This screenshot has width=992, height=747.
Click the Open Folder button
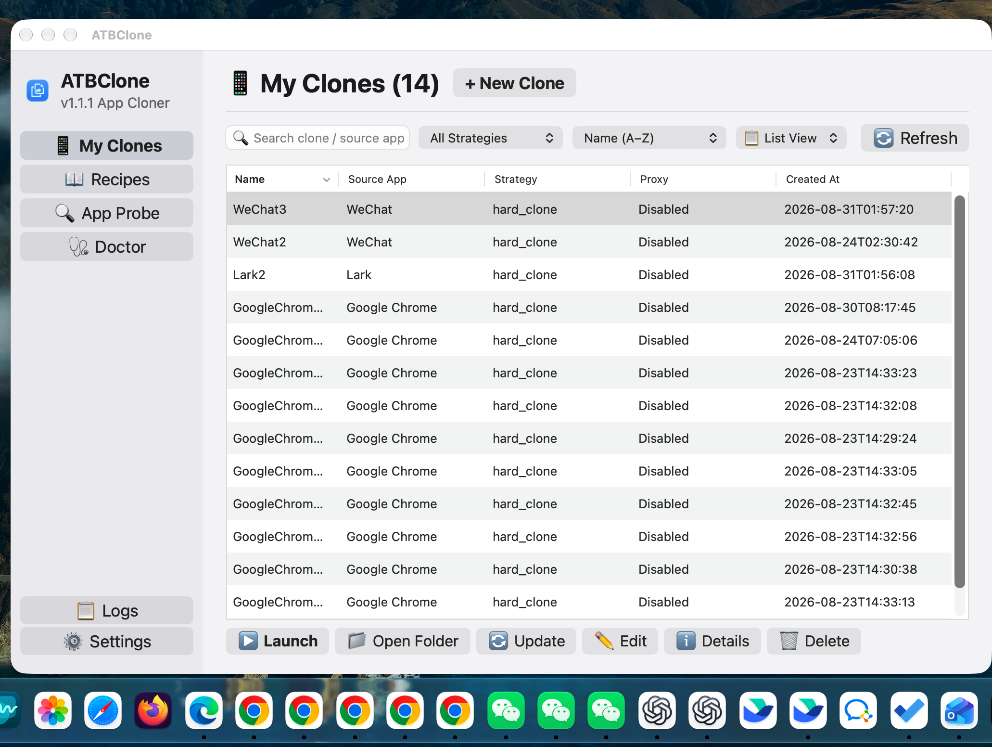[x=403, y=641]
